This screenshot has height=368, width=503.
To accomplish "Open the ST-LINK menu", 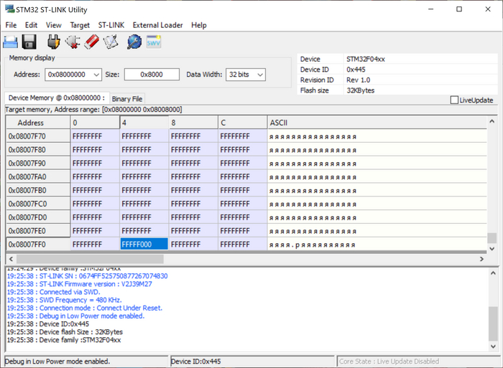I will pos(111,25).
